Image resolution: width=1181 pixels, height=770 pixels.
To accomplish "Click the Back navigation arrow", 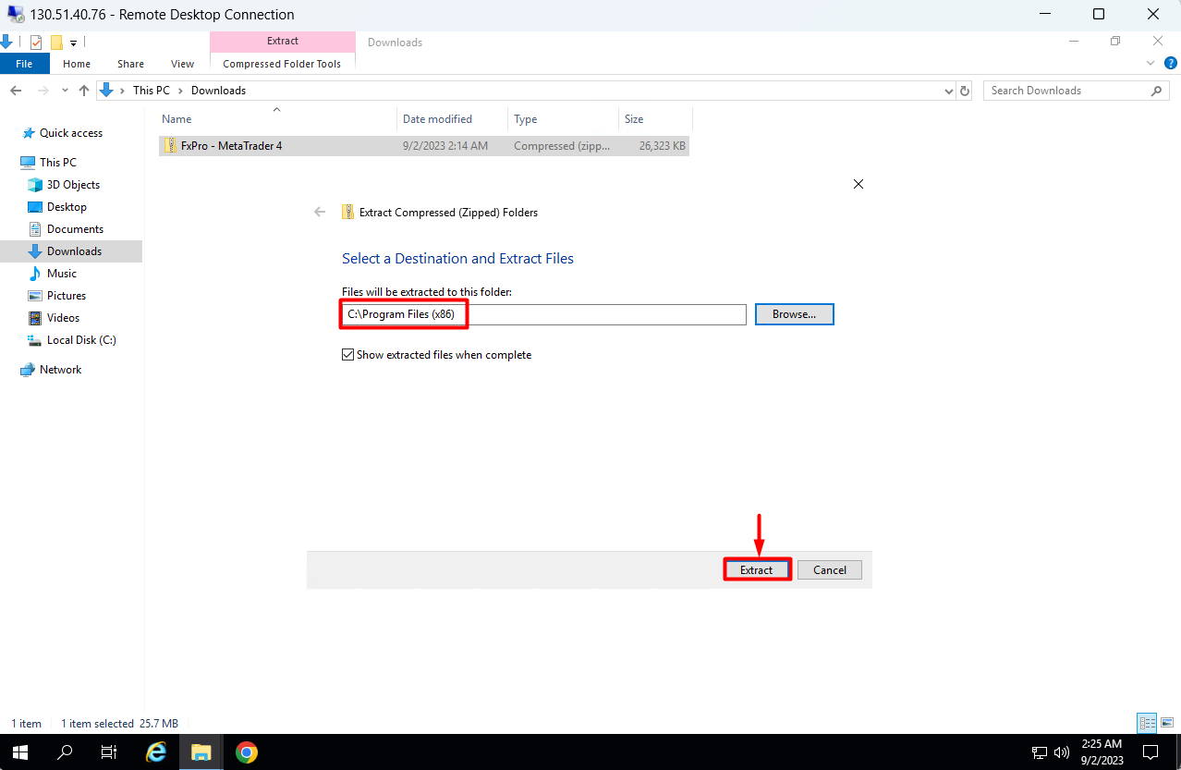I will 15,90.
